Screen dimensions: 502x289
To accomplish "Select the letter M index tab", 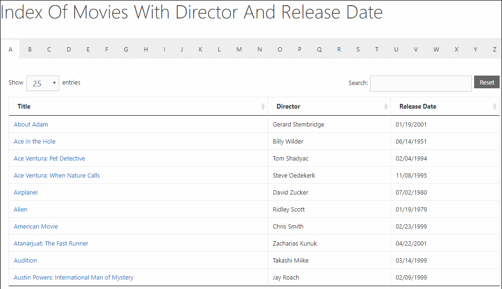I will (239, 49).
